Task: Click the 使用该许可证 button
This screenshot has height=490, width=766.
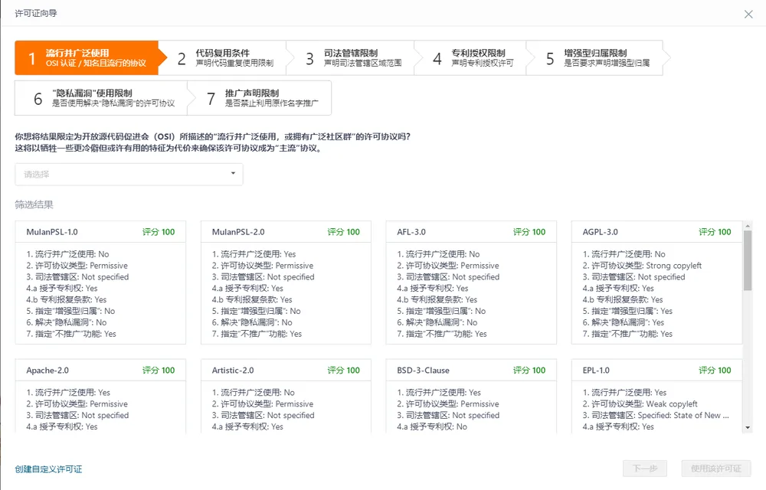Action: point(716,469)
